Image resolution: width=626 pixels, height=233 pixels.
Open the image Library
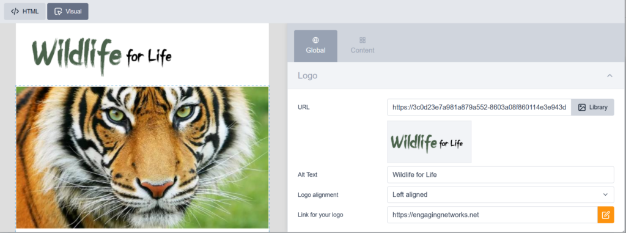592,107
